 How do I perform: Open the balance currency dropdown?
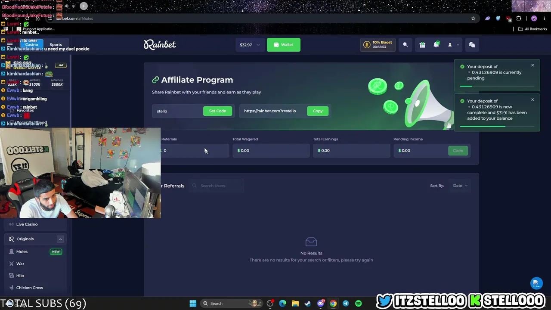point(250,45)
